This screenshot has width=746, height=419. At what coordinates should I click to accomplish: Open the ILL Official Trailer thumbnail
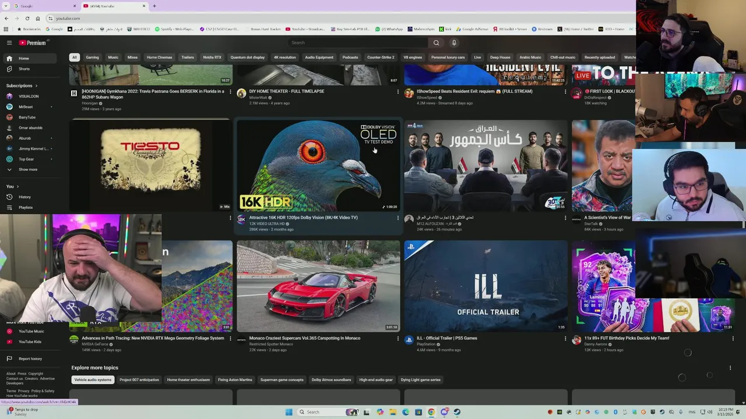point(485,286)
